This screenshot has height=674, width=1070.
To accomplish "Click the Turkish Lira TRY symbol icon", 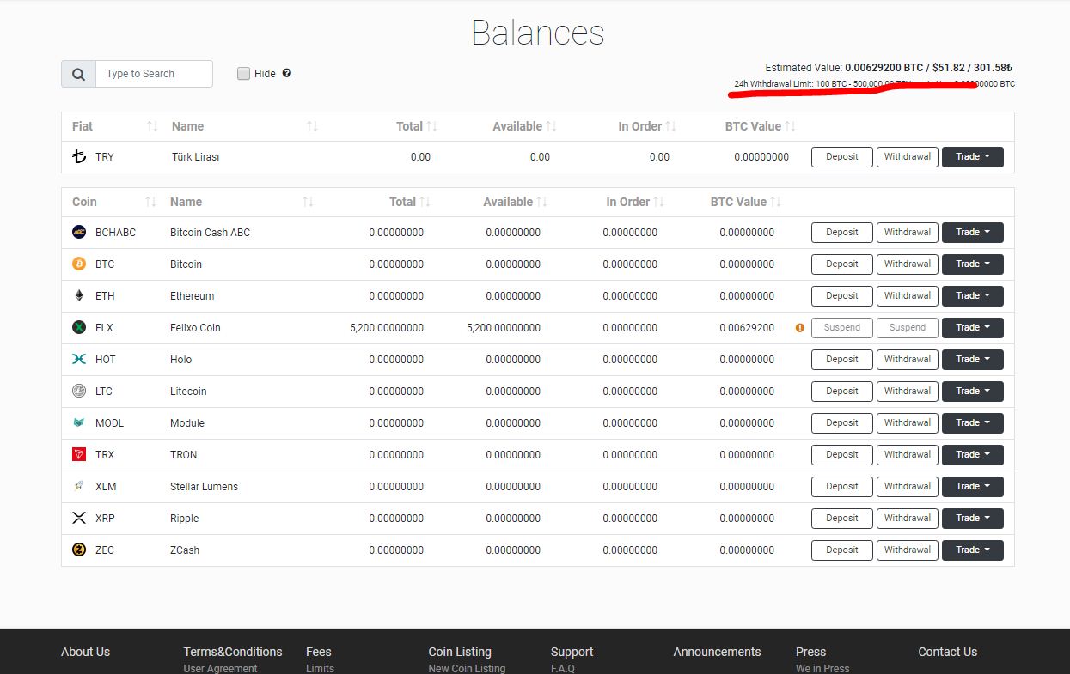I will pyautogui.click(x=79, y=156).
